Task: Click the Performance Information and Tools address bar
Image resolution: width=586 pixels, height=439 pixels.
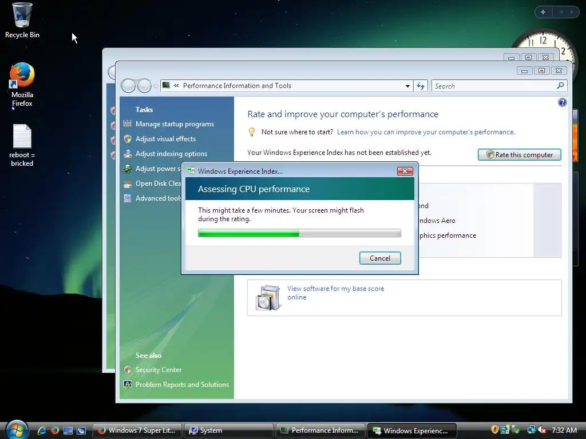Action: 287,86
